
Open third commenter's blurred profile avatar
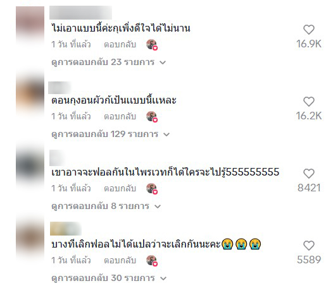point(30,165)
